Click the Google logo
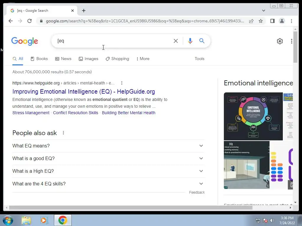 tap(25, 41)
